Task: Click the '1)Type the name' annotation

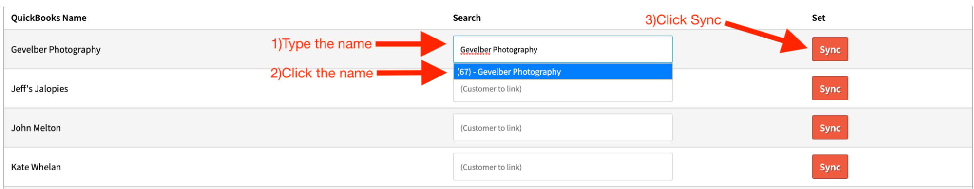Action: click(x=322, y=44)
